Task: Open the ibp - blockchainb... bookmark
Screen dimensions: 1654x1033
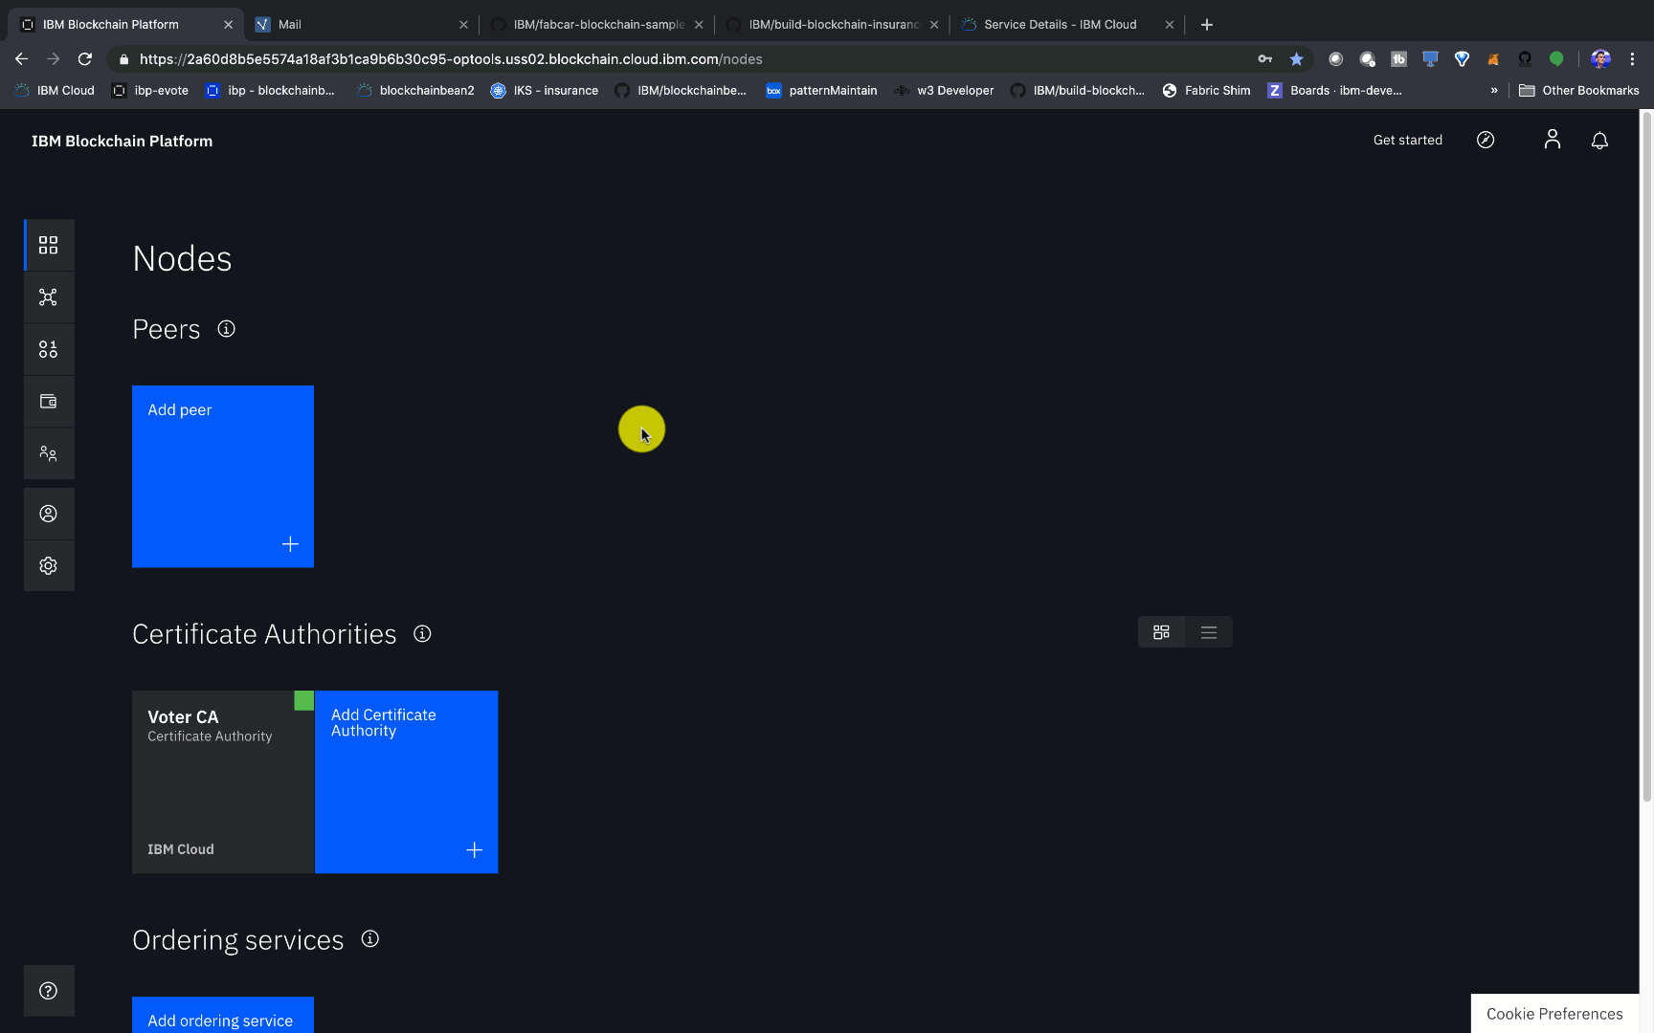Action: tap(270, 91)
